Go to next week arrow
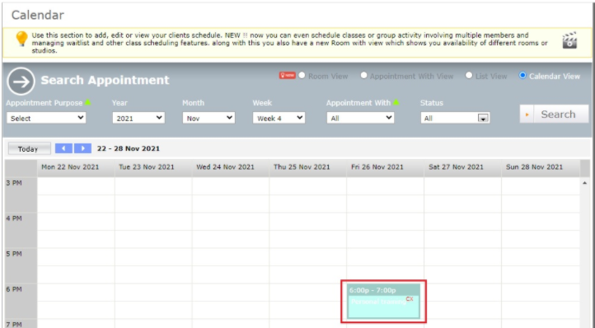The height and width of the screenshot is (328, 595). [x=82, y=148]
